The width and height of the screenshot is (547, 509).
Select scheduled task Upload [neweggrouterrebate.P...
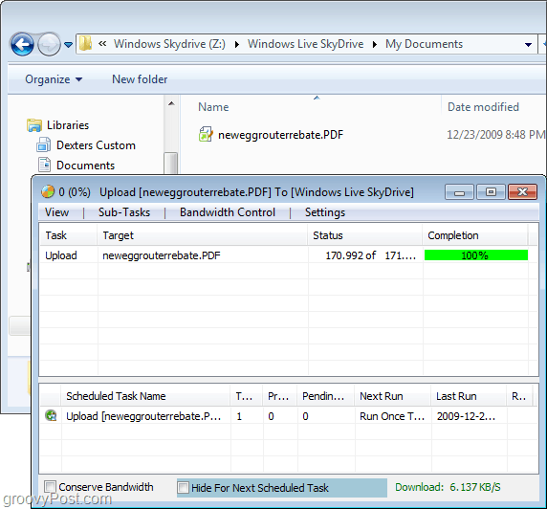(x=143, y=416)
